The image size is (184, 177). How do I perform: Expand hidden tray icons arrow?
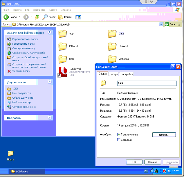point(152,171)
